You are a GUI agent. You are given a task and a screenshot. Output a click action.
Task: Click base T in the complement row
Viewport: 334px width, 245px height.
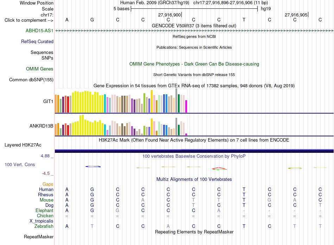click(244, 20)
